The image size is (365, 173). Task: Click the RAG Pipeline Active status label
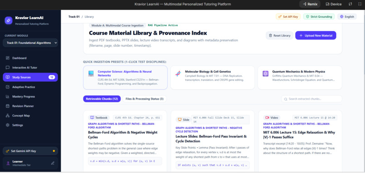pos(163,25)
